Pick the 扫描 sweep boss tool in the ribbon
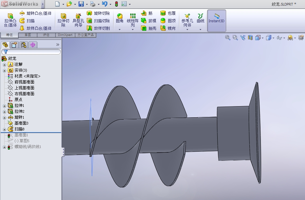The width and height of the screenshot is (305, 200). pos(27,21)
